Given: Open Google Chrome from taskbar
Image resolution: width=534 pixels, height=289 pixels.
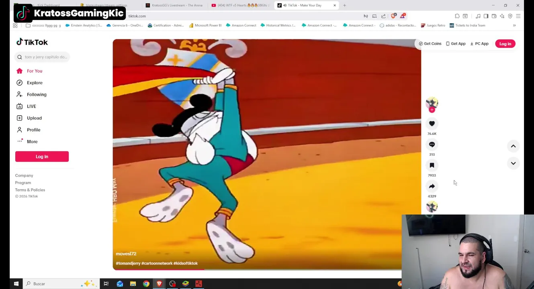Looking at the screenshot, I should [146, 284].
